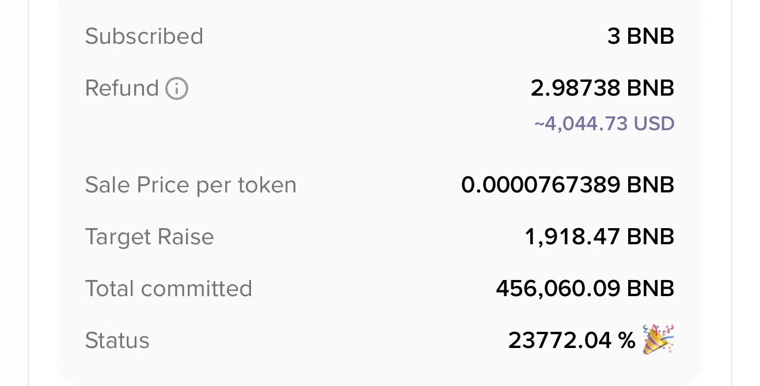
Task: Select the number 3 in the Subscribed row
Action: point(614,36)
